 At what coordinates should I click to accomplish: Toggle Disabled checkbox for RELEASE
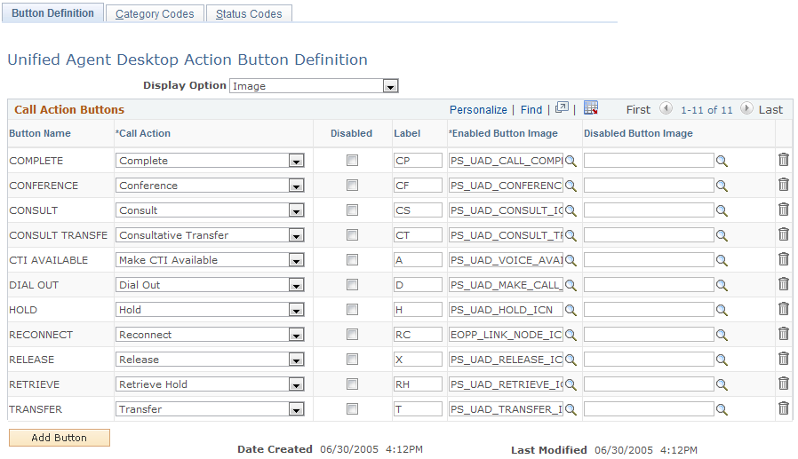352,360
